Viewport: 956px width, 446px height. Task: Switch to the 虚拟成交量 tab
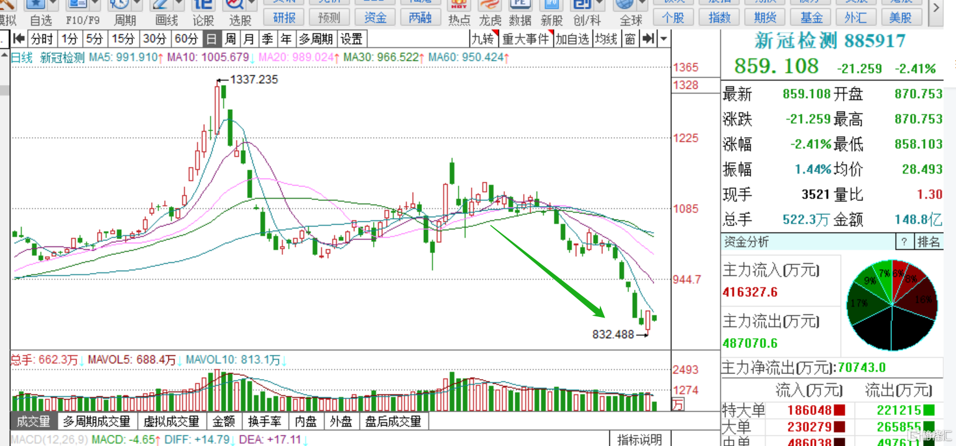pos(172,422)
